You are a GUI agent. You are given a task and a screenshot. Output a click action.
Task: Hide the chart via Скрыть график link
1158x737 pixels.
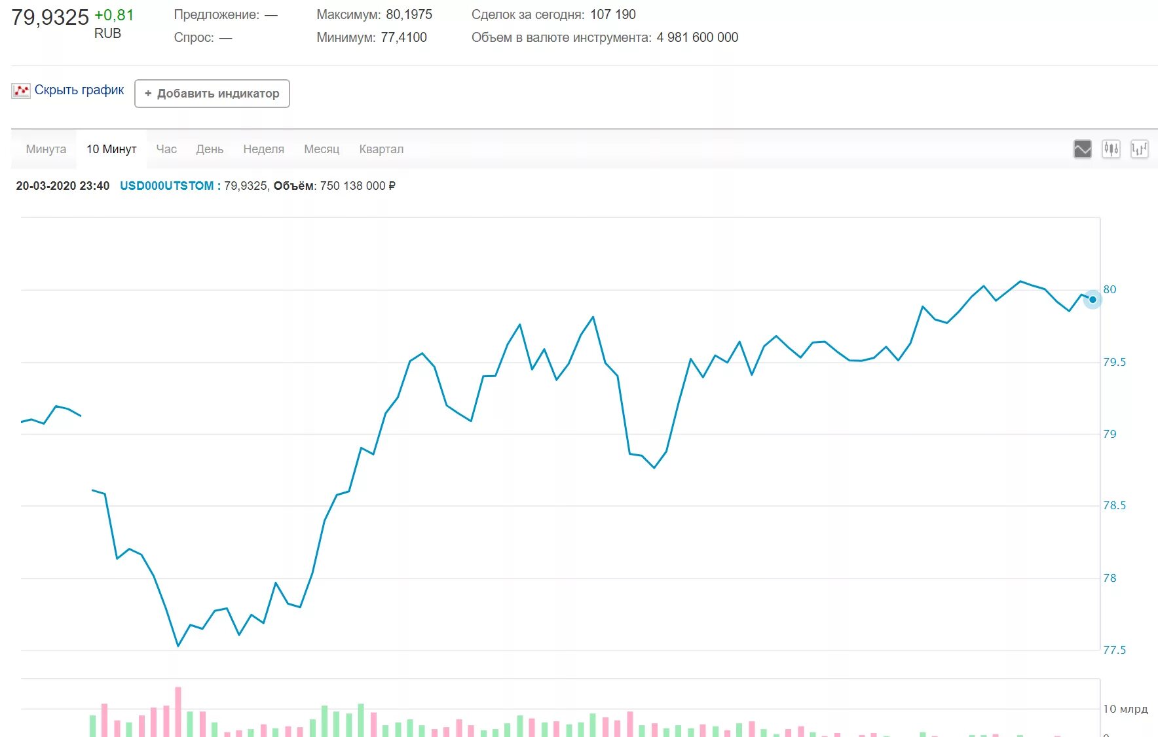tap(79, 90)
